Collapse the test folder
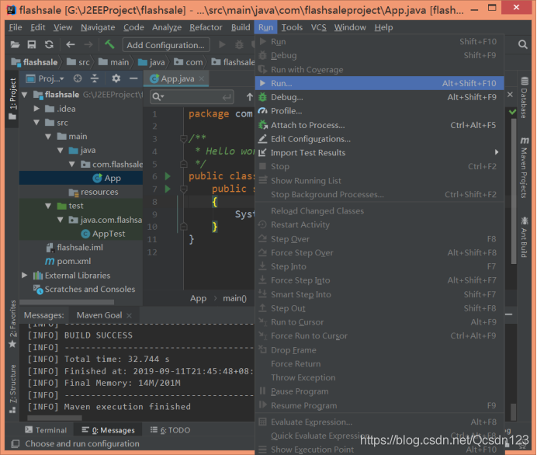537x455 pixels. pyautogui.click(x=48, y=206)
